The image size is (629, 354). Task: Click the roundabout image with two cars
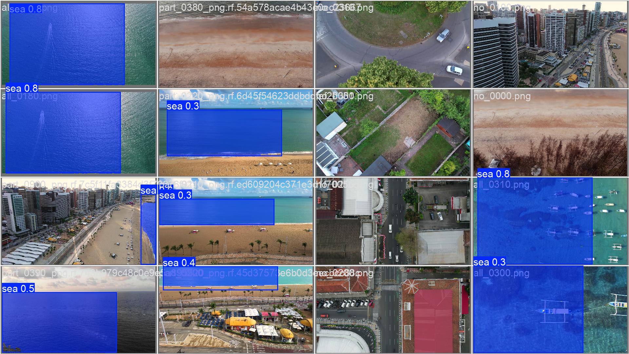click(x=392, y=44)
